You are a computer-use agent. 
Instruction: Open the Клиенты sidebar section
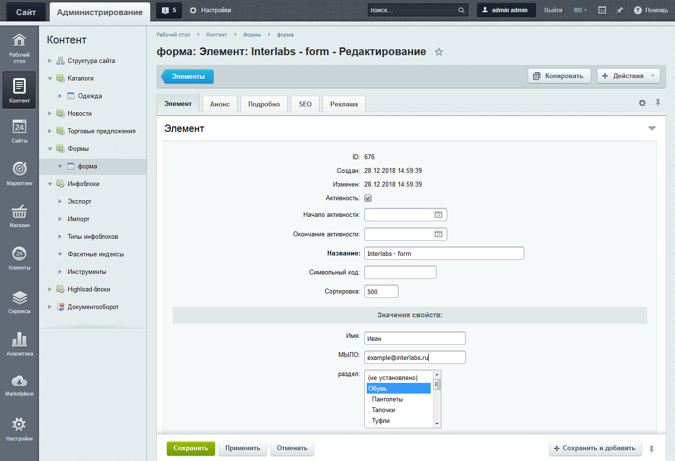click(20, 258)
